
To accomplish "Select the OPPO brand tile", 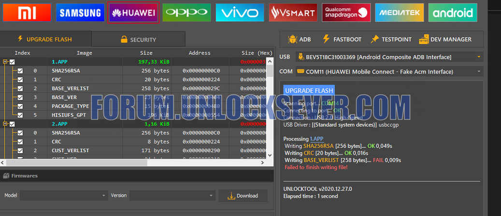I will tap(186, 13).
